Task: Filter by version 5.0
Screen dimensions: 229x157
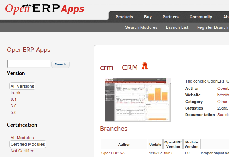Action: point(13,112)
